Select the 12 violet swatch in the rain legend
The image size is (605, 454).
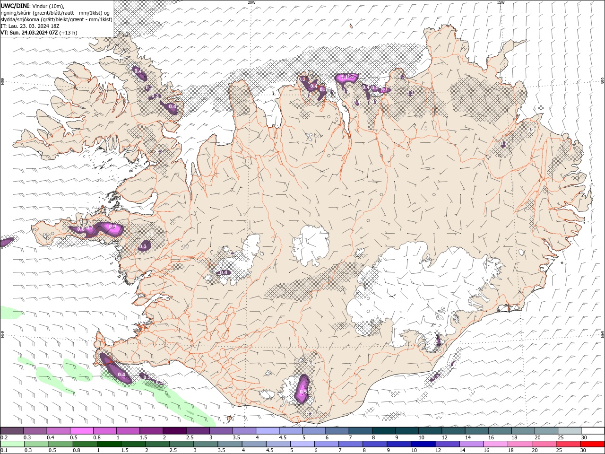447,444
